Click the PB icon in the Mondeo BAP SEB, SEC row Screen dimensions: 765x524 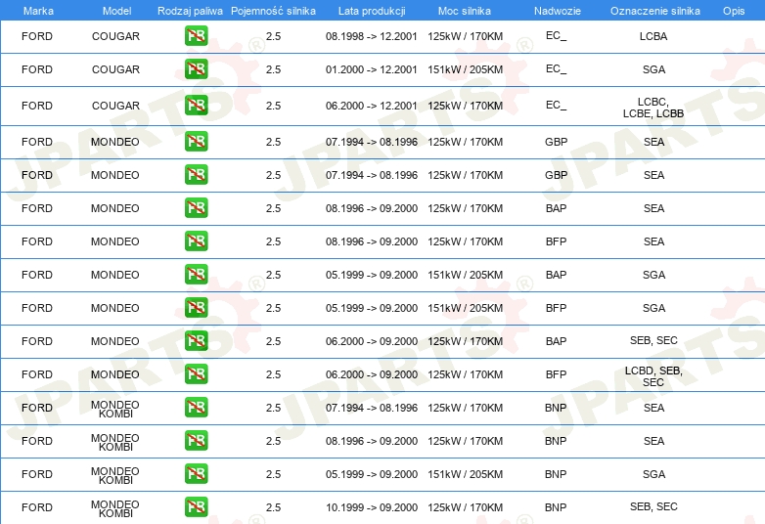point(196,341)
